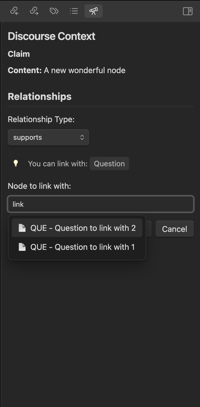200x407 pixels.
Task: Toggle the right sidebar panel icon
Action: (x=188, y=11)
